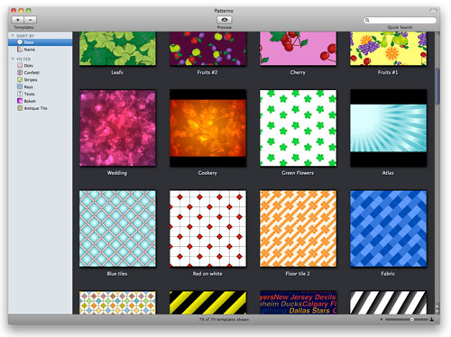451x337 pixels.
Task: Click the scrollbar down arrow
Action: 437,311
